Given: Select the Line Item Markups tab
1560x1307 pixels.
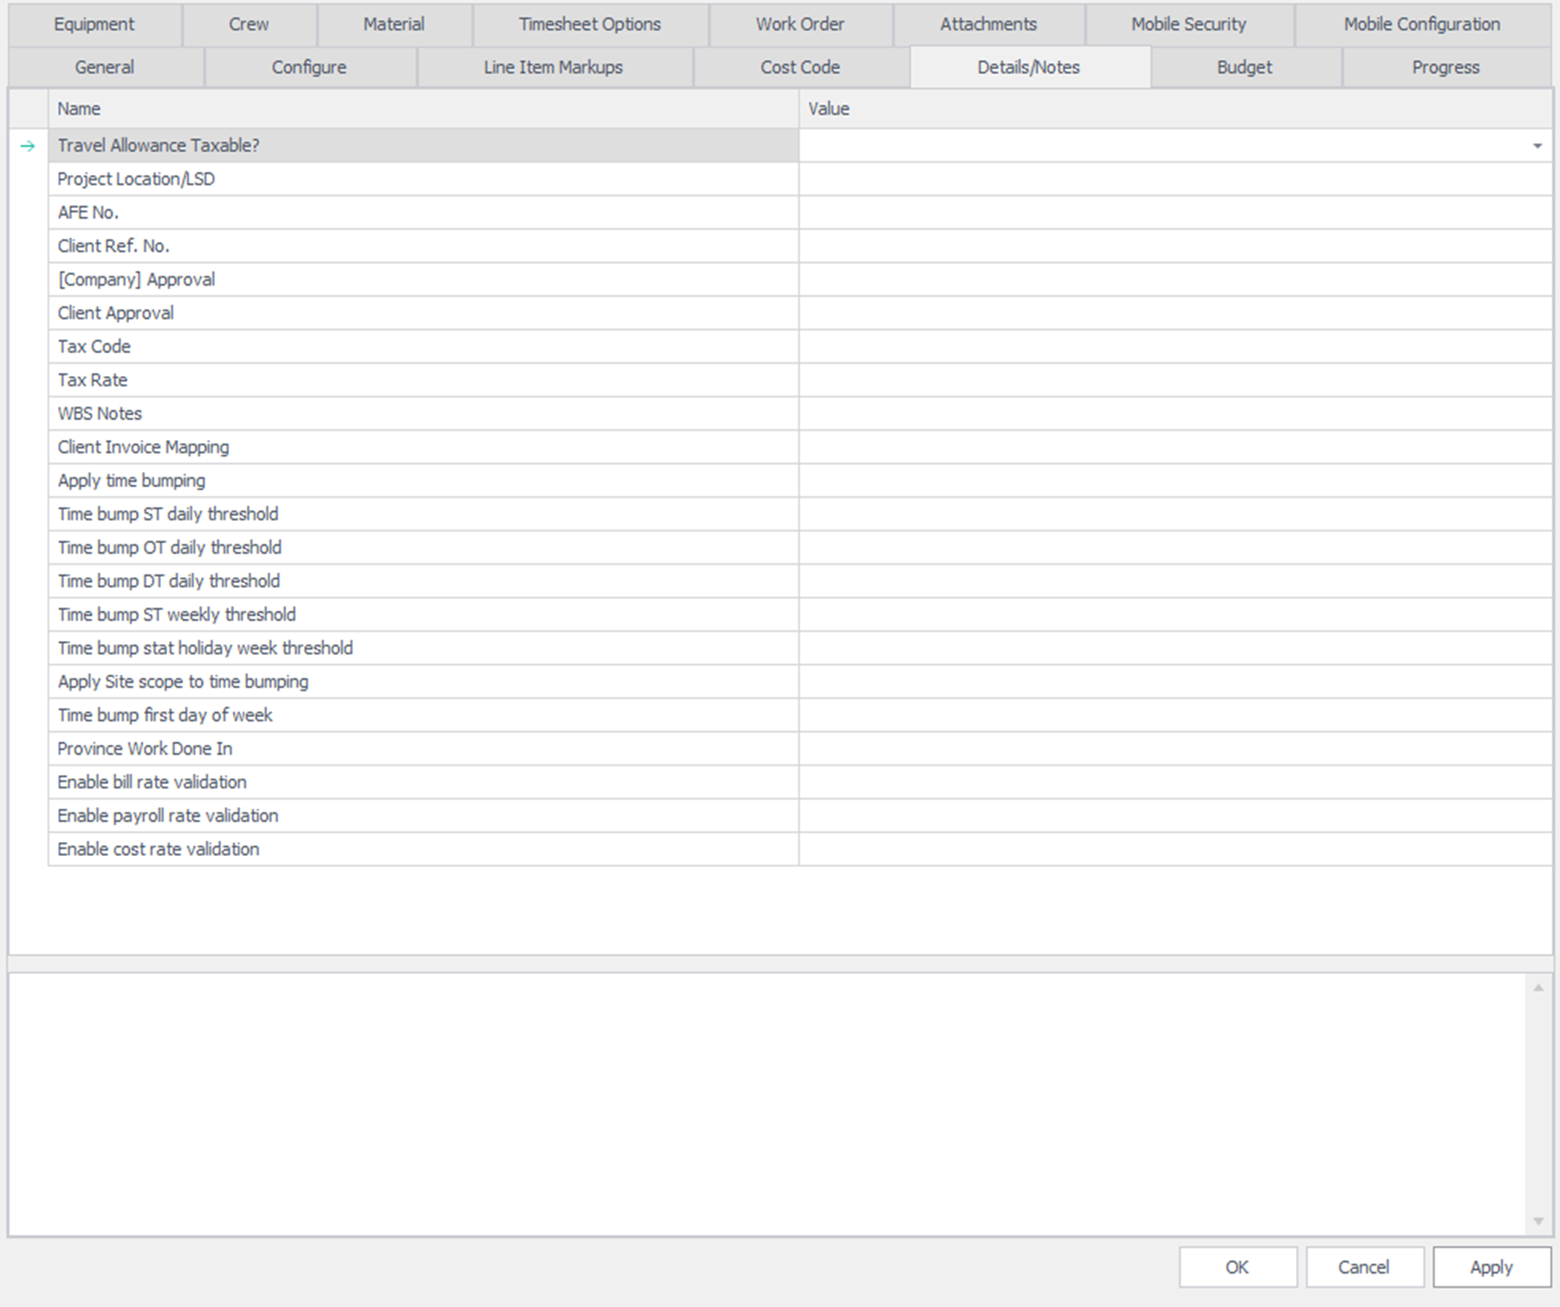Looking at the screenshot, I should (553, 67).
